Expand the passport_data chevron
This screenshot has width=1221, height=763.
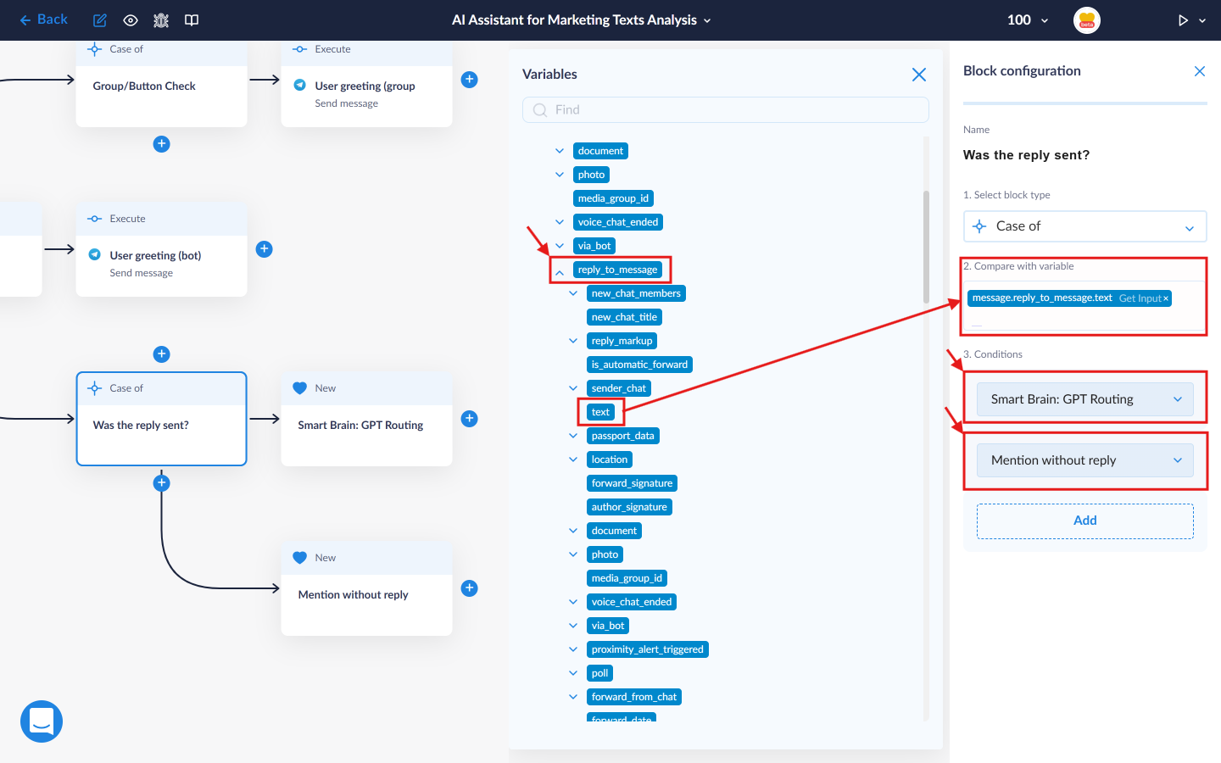tap(573, 436)
